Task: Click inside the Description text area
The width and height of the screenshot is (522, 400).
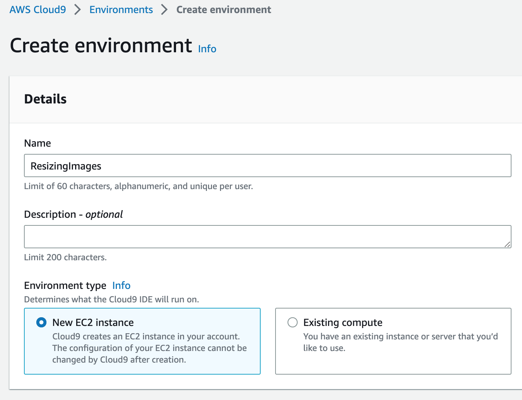Action: [x=267, y=237]
